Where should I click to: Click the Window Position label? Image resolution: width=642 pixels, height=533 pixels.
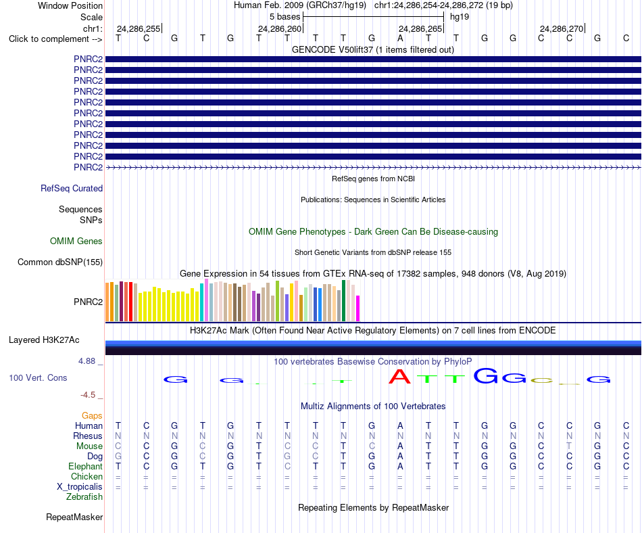[70, 5]
